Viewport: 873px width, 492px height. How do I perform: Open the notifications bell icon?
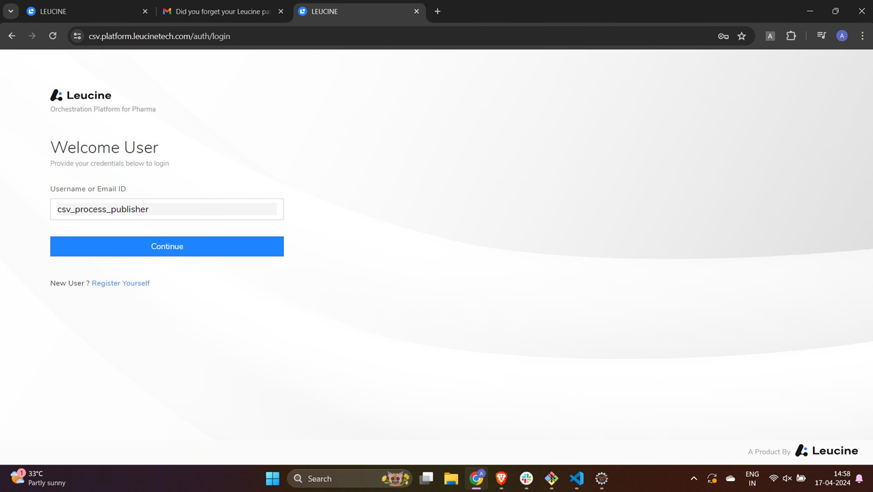point(859,478)
